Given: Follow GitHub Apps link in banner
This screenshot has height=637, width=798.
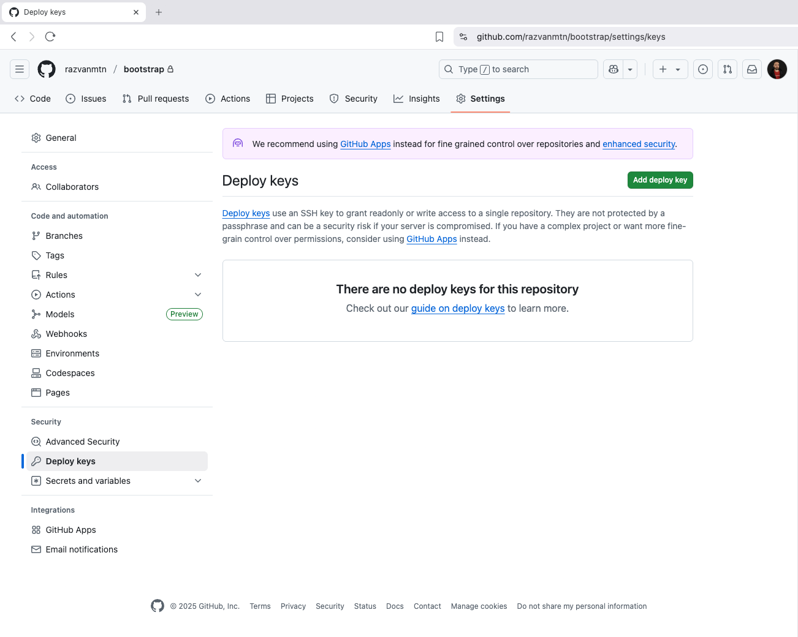Looking at the screenshot, I should coord(365,144).
